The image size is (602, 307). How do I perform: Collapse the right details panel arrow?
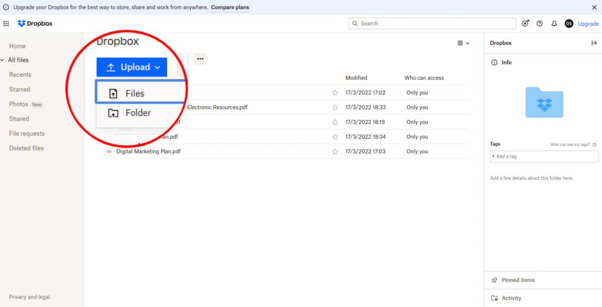point(594,43)
